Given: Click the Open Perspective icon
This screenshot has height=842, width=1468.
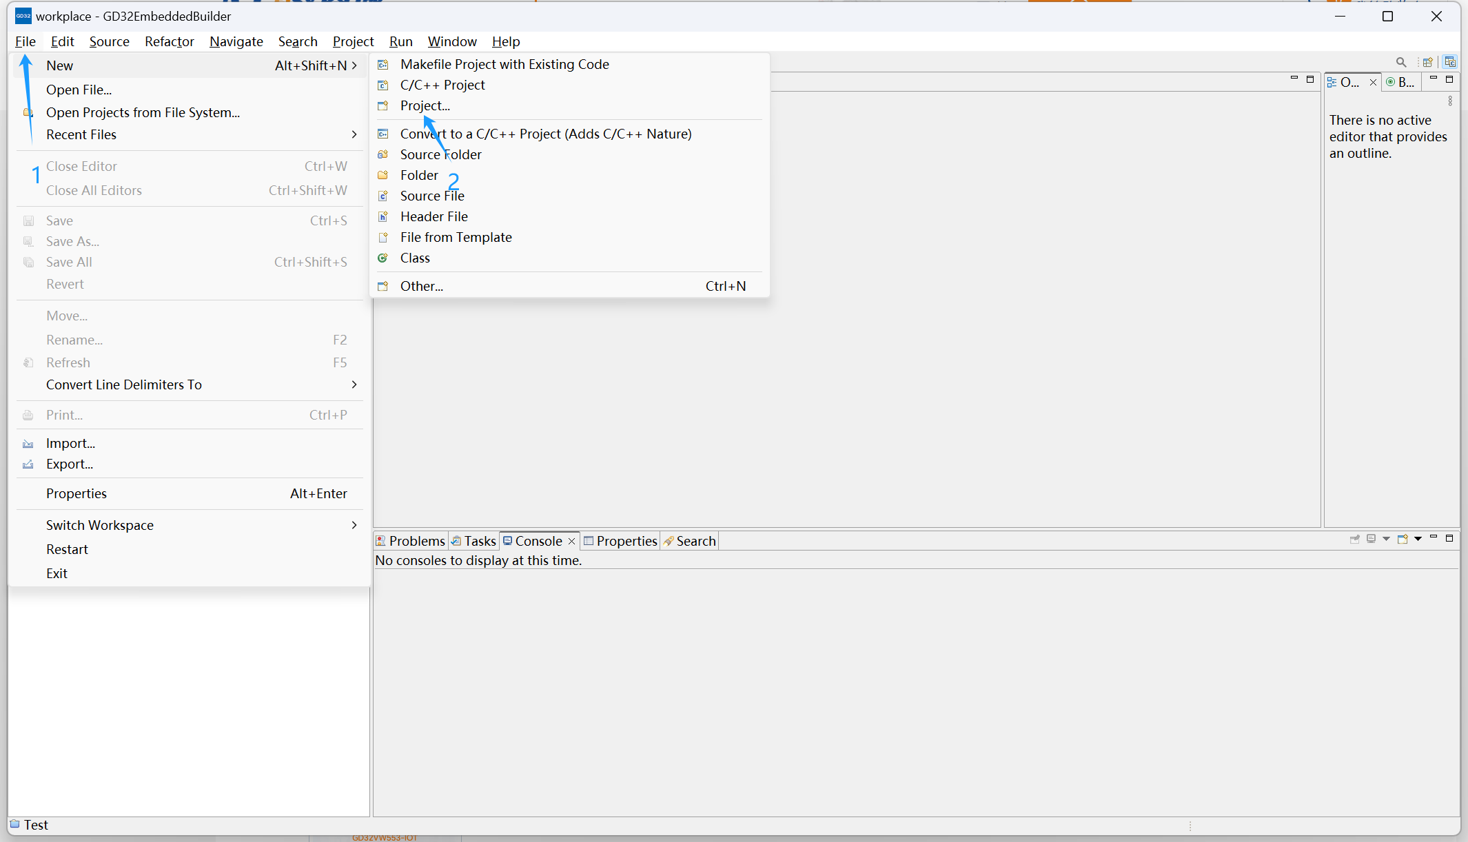Looking at the screenshot, I should tap(1428, 62).
